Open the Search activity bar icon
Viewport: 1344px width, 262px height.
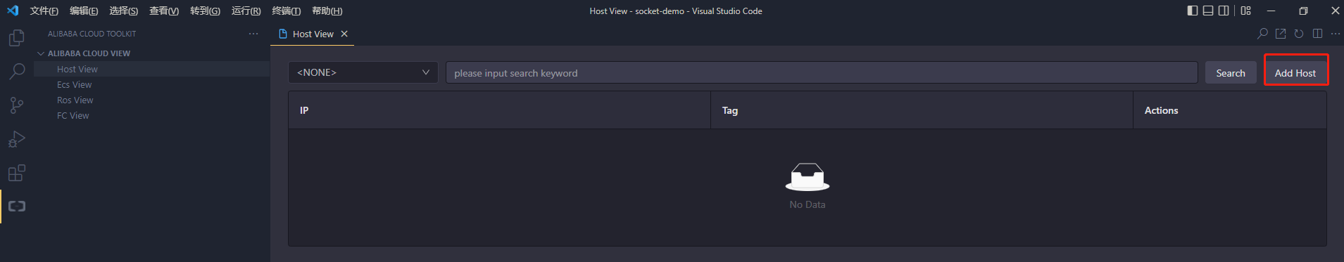(17, 71)
